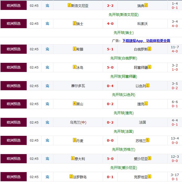Viewport: 182px width, 182px height.
Task: Click Faroe Islands' yellow card badge (法罗群岛)
Action: 71,177
